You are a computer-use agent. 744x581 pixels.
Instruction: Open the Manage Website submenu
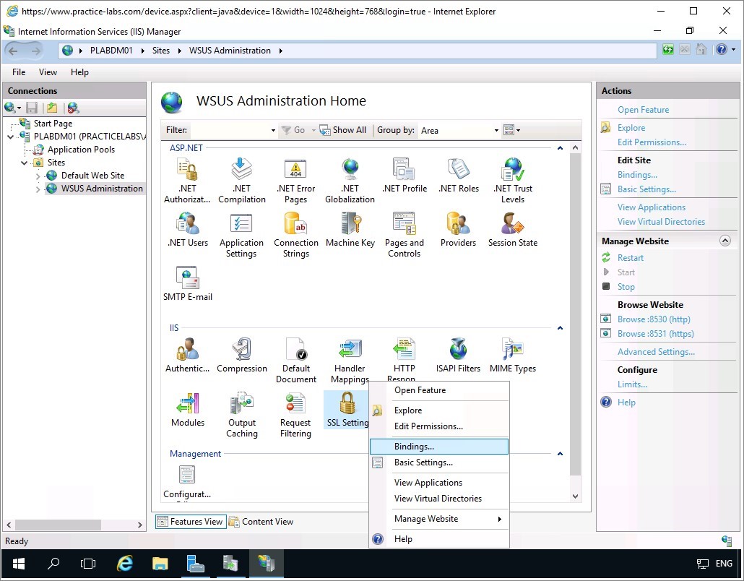tap(439, 519)
